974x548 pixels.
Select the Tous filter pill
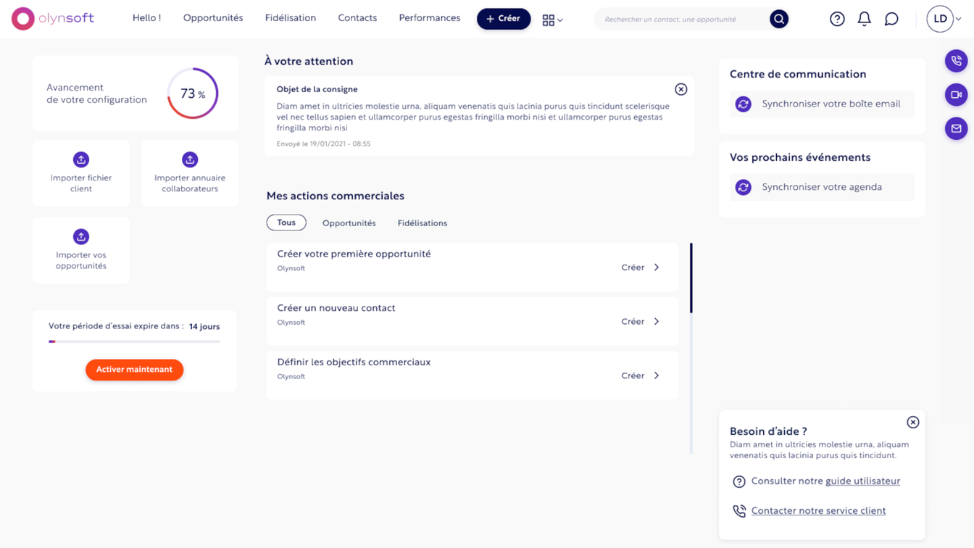tap(286, 223)
